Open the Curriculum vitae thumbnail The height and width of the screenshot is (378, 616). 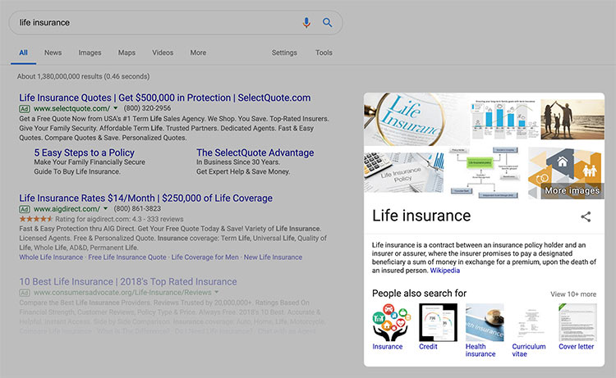pyautogui.click(x=531, y=322)
